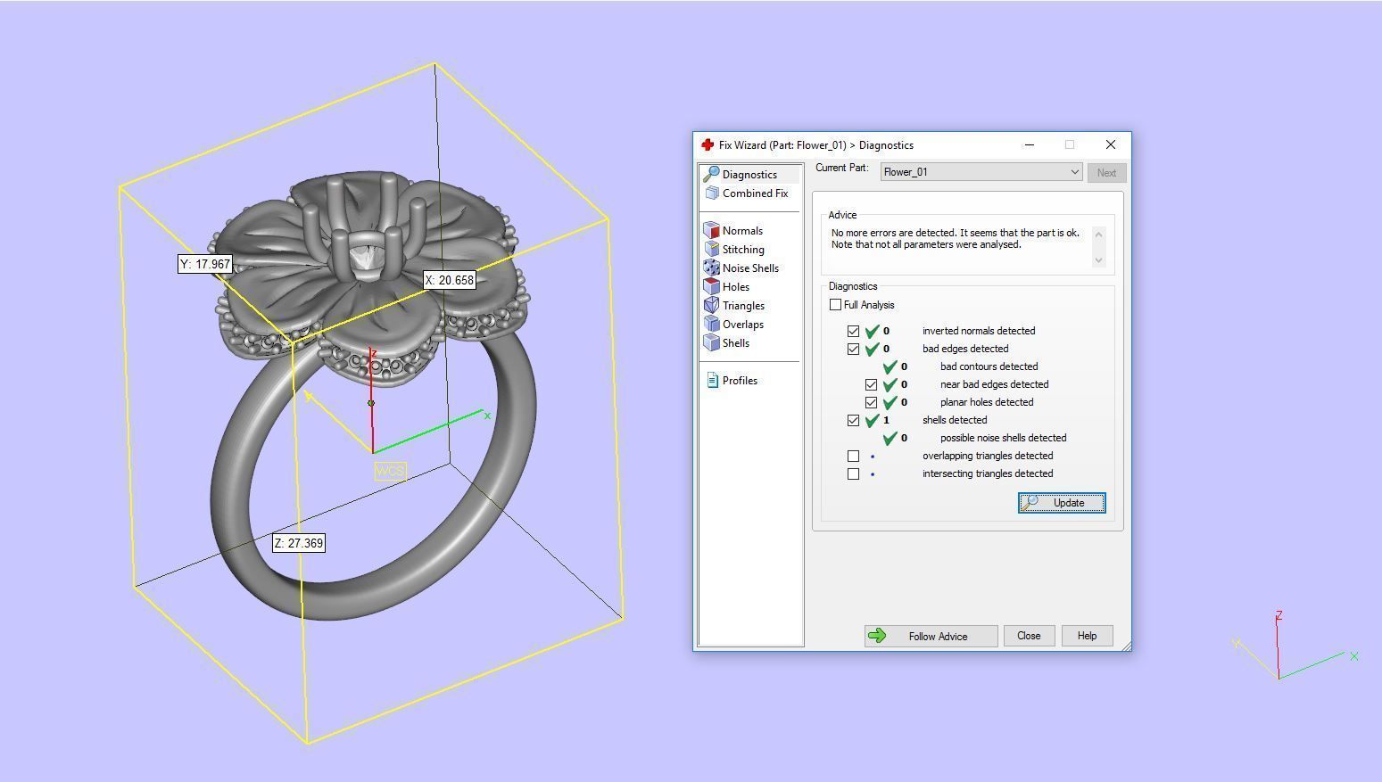The image size is (1382, 782).
Task: Click the red cross Fix Wizard title icon
Action: (x=708, y=145)
